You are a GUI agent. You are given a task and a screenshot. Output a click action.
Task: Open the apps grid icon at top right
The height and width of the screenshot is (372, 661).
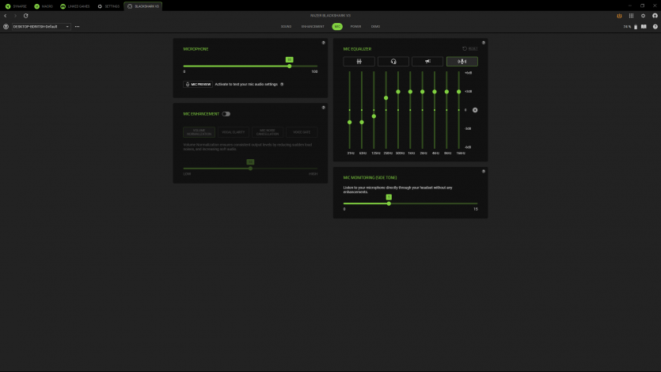point(631,16)
